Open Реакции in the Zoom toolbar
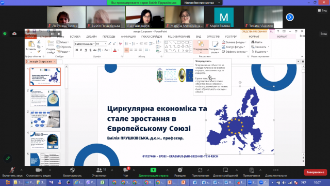This screenshot has width=330, height=186. coord(180,172)
